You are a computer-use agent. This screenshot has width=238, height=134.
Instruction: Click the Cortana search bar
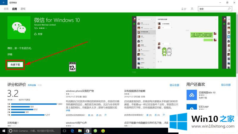click(x=34, y=131)
